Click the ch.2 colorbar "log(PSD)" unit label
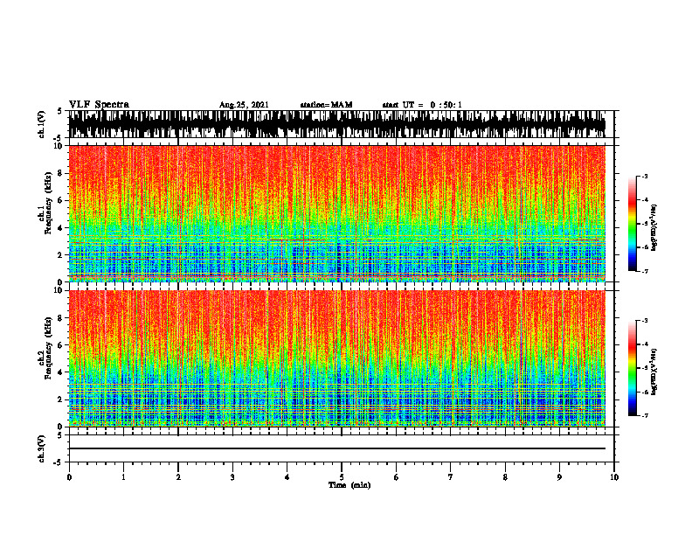The height and width of the screenshot is (535, 692). click(x=654, y=372)
